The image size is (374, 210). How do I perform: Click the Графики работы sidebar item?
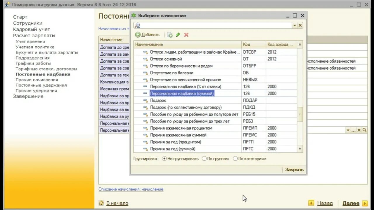point(33,63)
